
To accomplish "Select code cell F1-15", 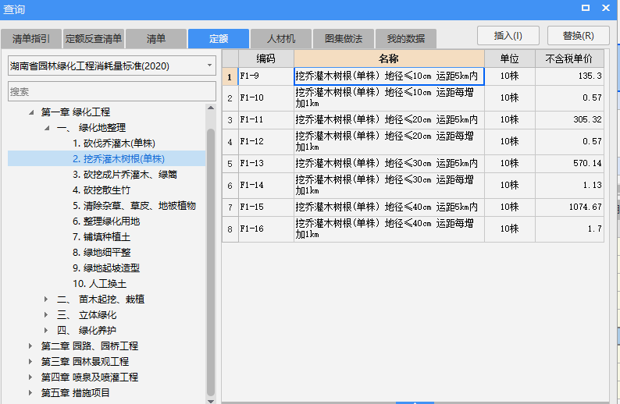I will [266, 207].
